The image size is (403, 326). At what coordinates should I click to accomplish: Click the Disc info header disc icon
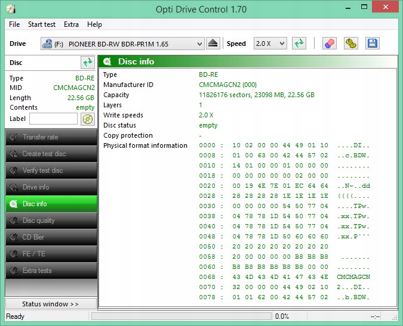[107, 61]
